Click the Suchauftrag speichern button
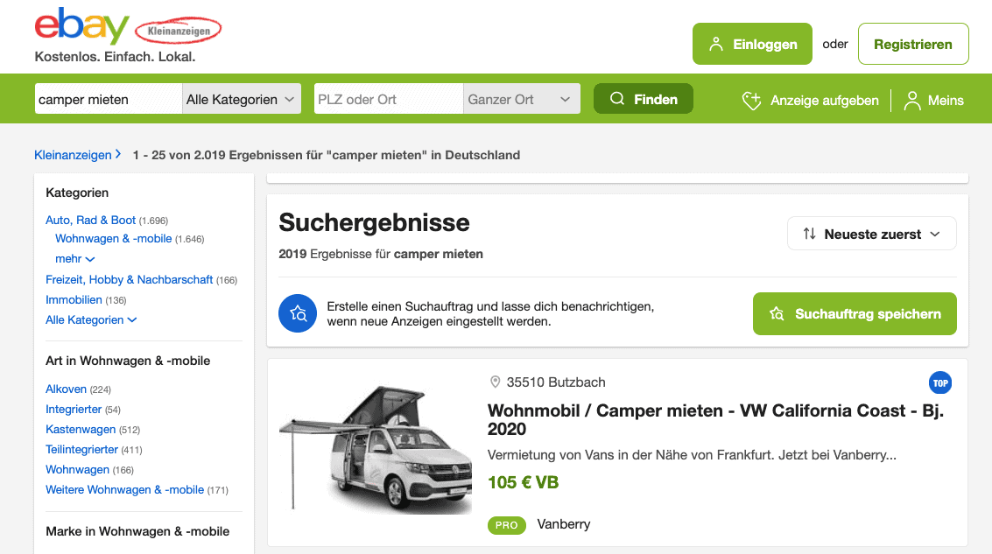992x554 pixels. coord(855,313)
